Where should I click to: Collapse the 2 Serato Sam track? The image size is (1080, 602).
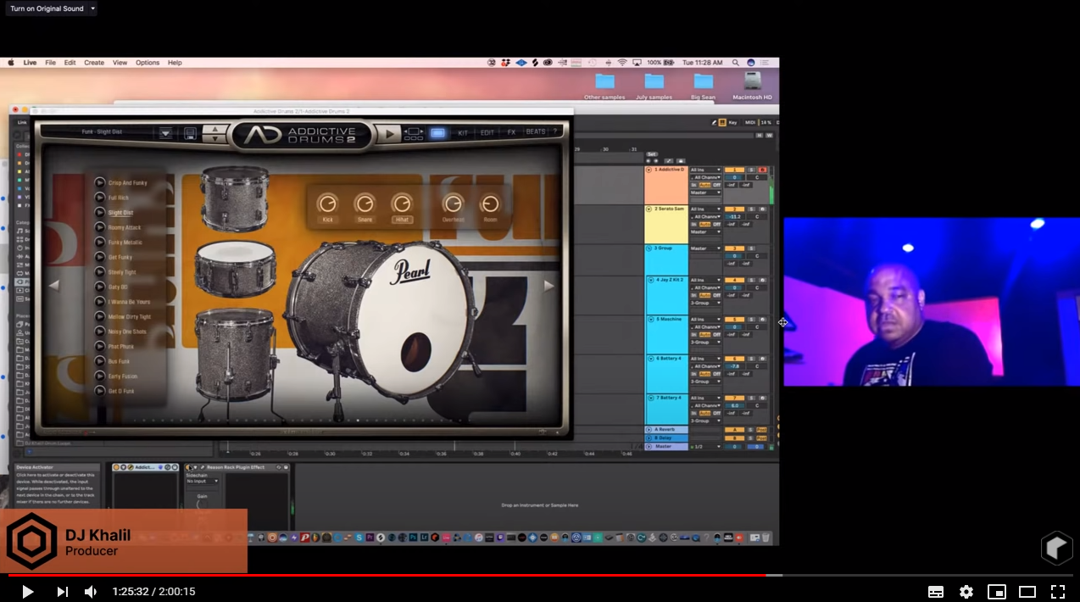point(649,209)
